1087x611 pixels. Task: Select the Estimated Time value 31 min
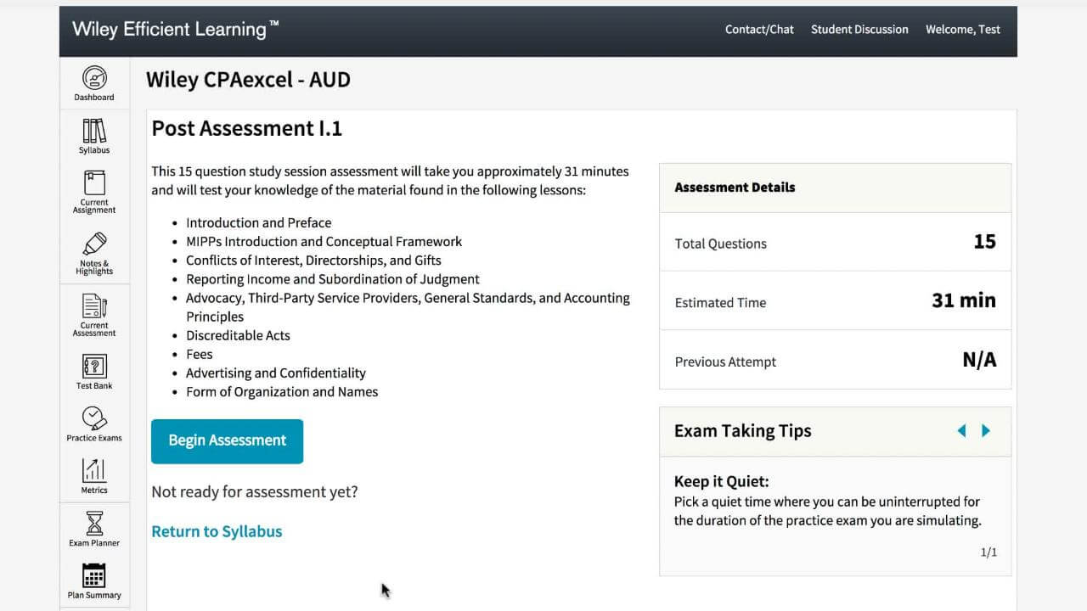[x=964, y=300]
